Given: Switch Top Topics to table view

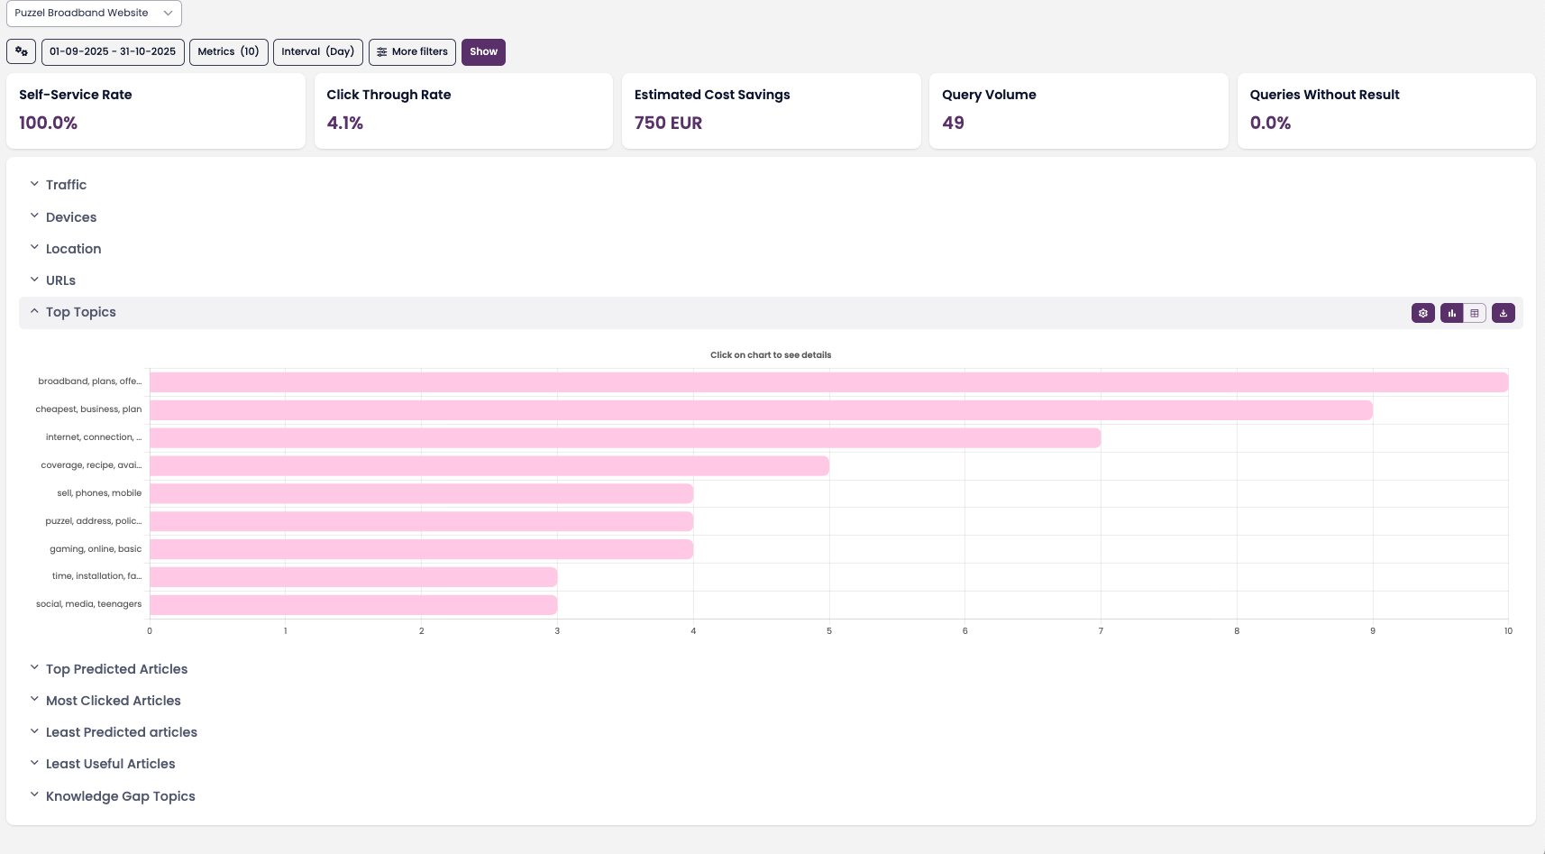Looking at the screenshot, I should click(x=1475, y=313).
